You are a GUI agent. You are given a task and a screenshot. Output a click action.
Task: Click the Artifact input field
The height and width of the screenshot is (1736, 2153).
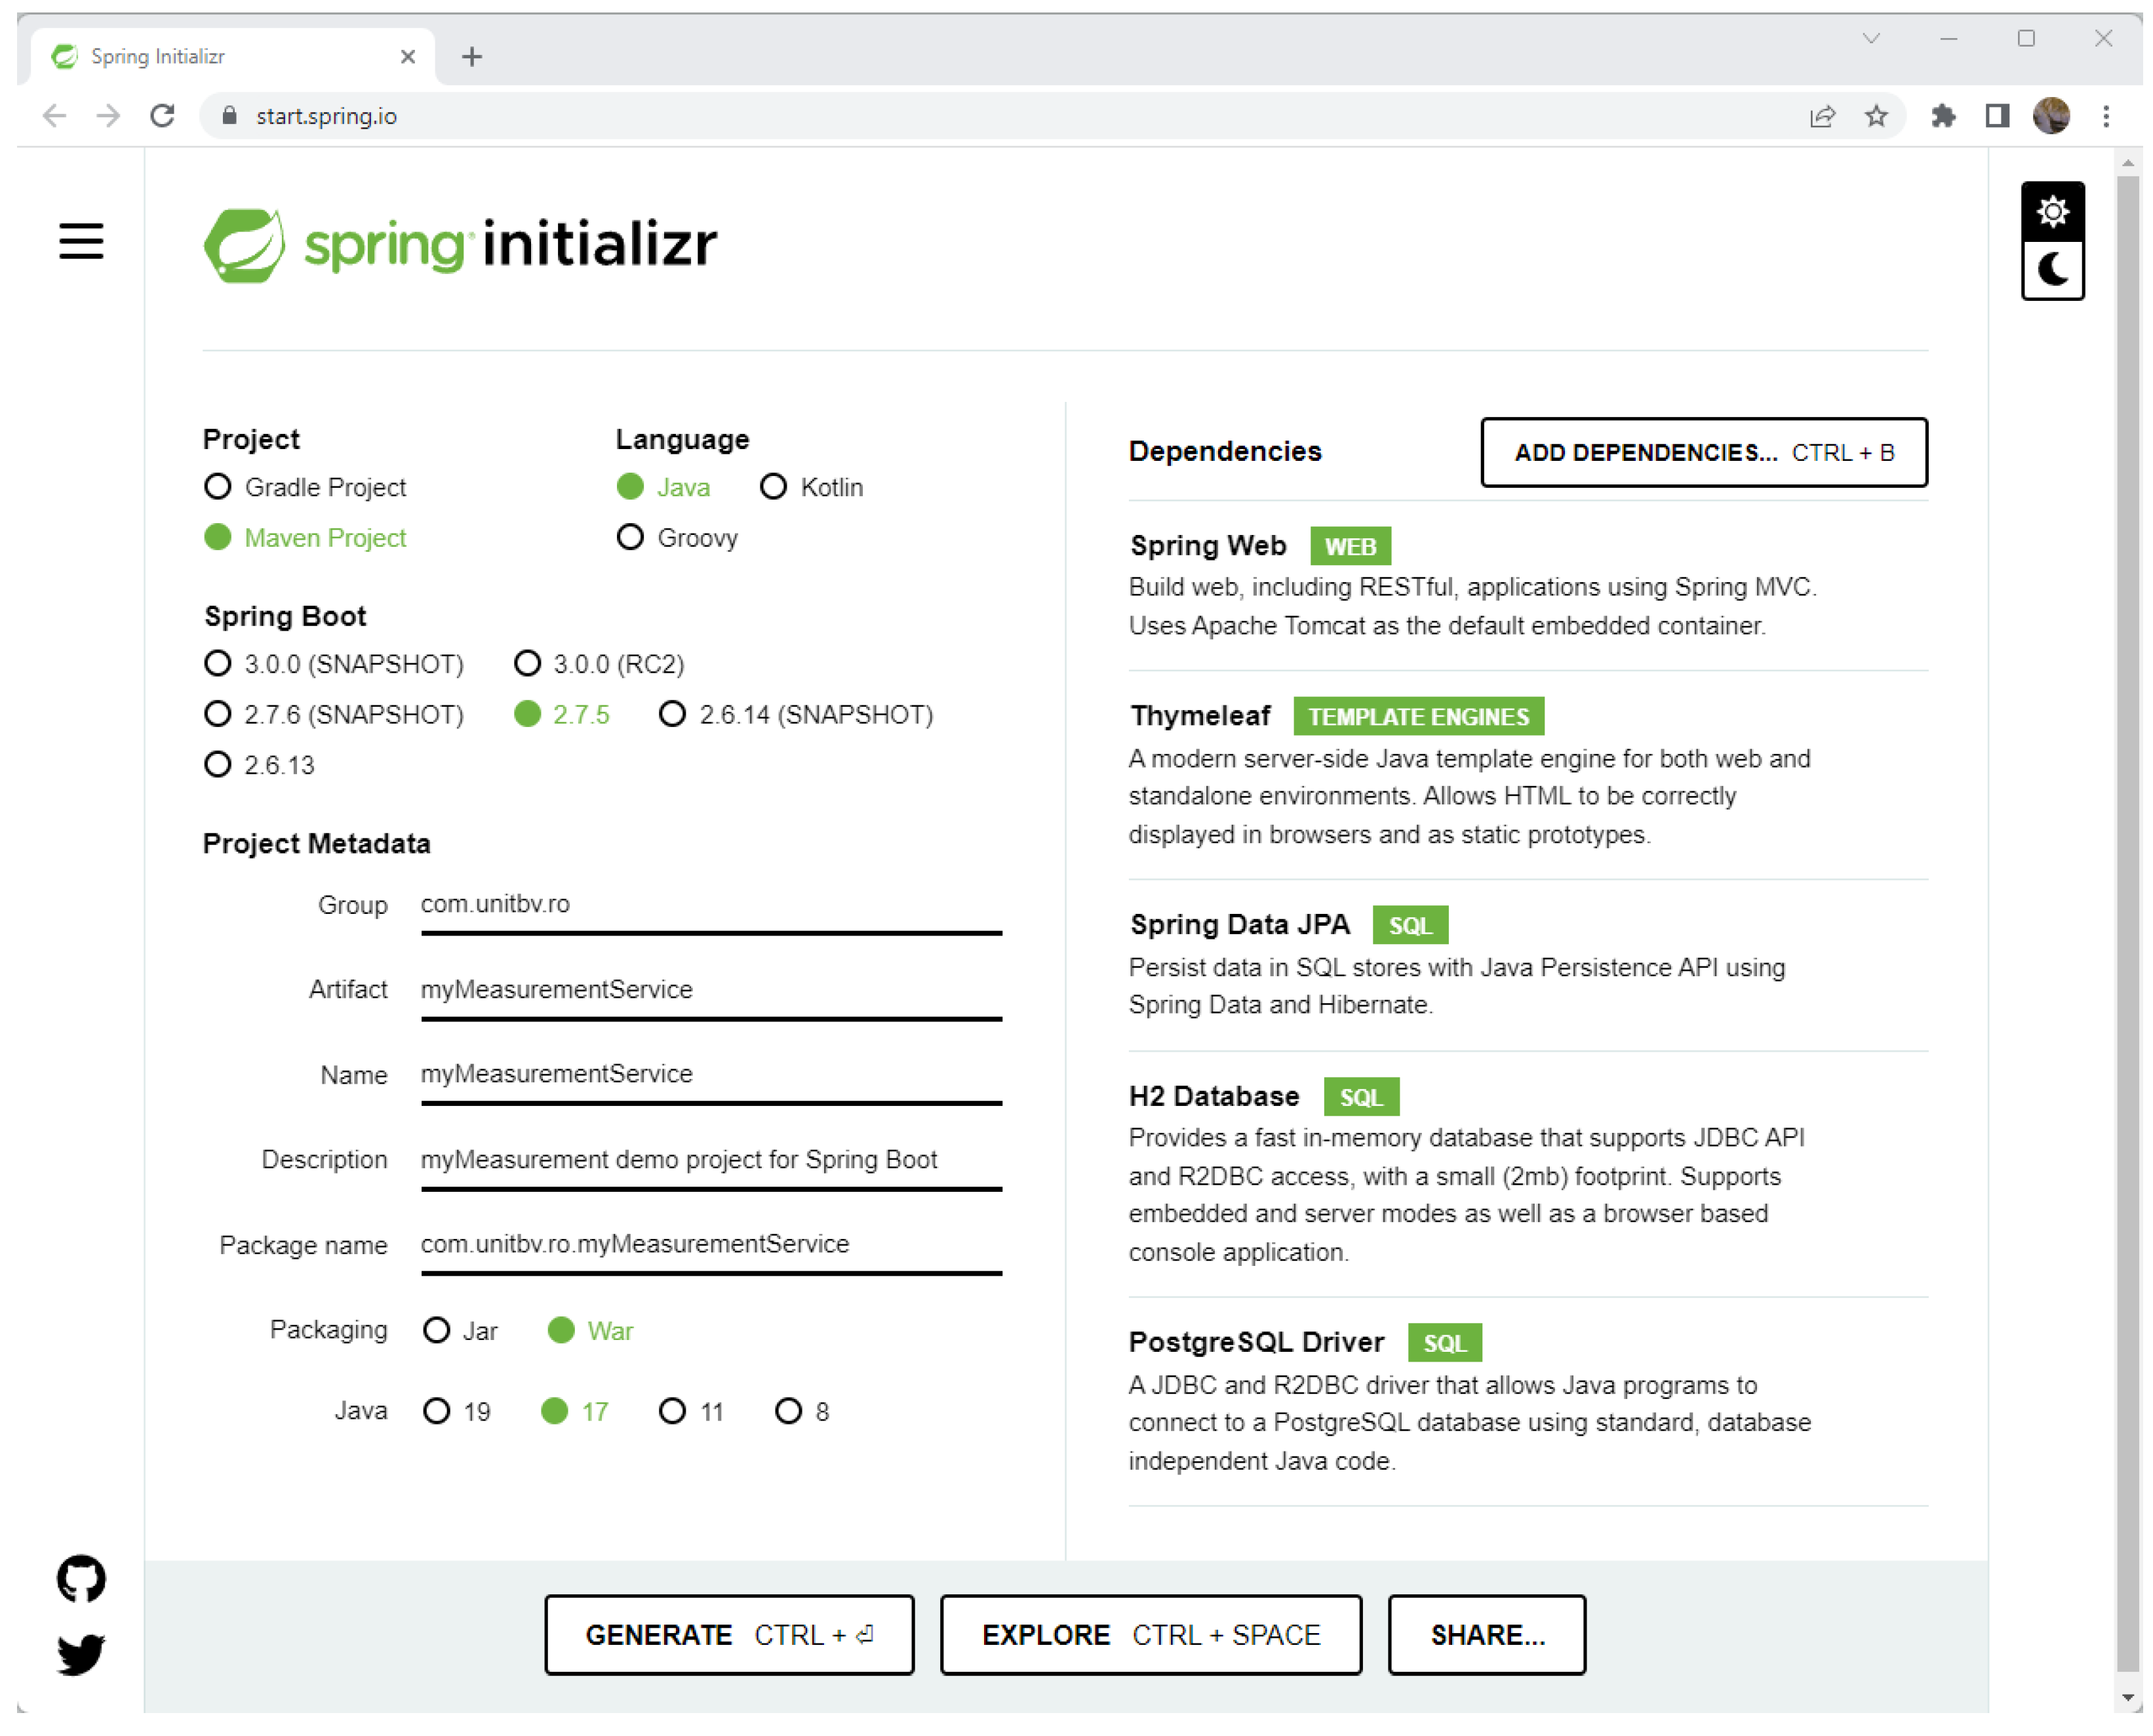[710, 989]
